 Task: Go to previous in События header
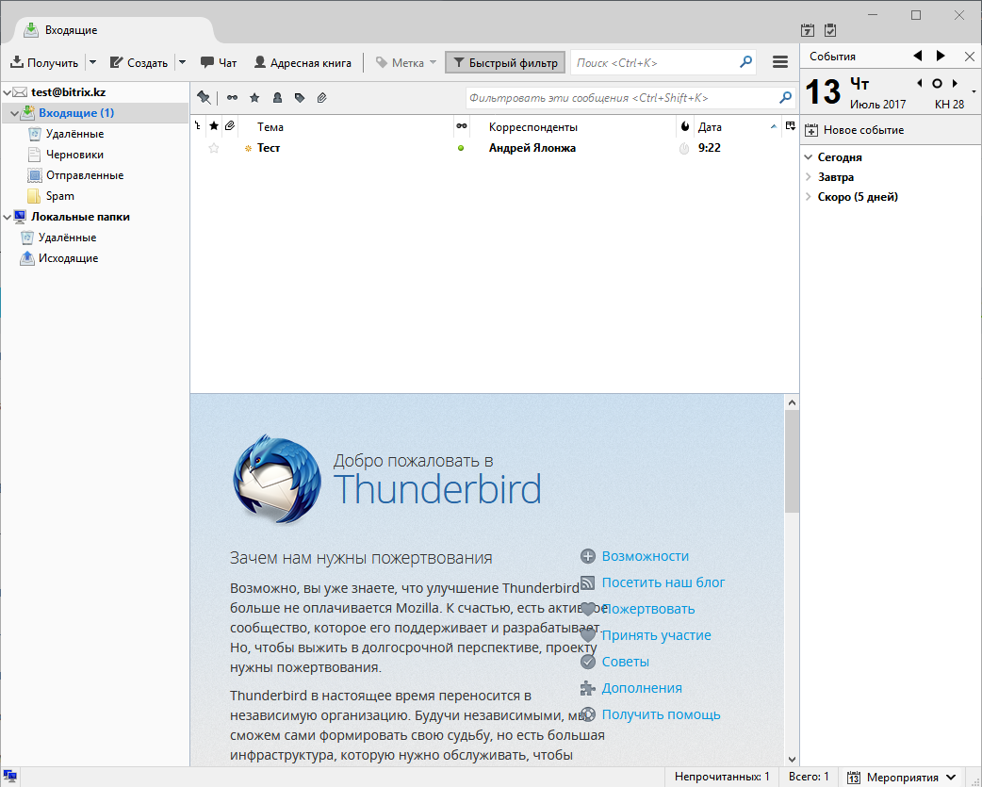(x=918, y=56)
